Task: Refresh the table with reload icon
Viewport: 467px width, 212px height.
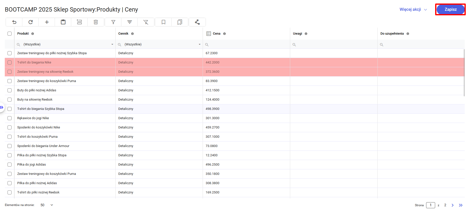Action: click(x=31, y=22)
